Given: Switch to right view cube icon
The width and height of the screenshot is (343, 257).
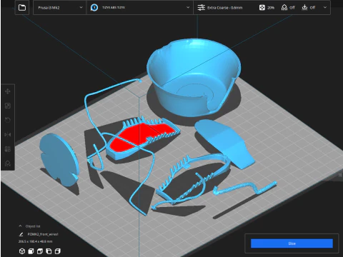Looking at the screenshot, I should coord(58,251).
